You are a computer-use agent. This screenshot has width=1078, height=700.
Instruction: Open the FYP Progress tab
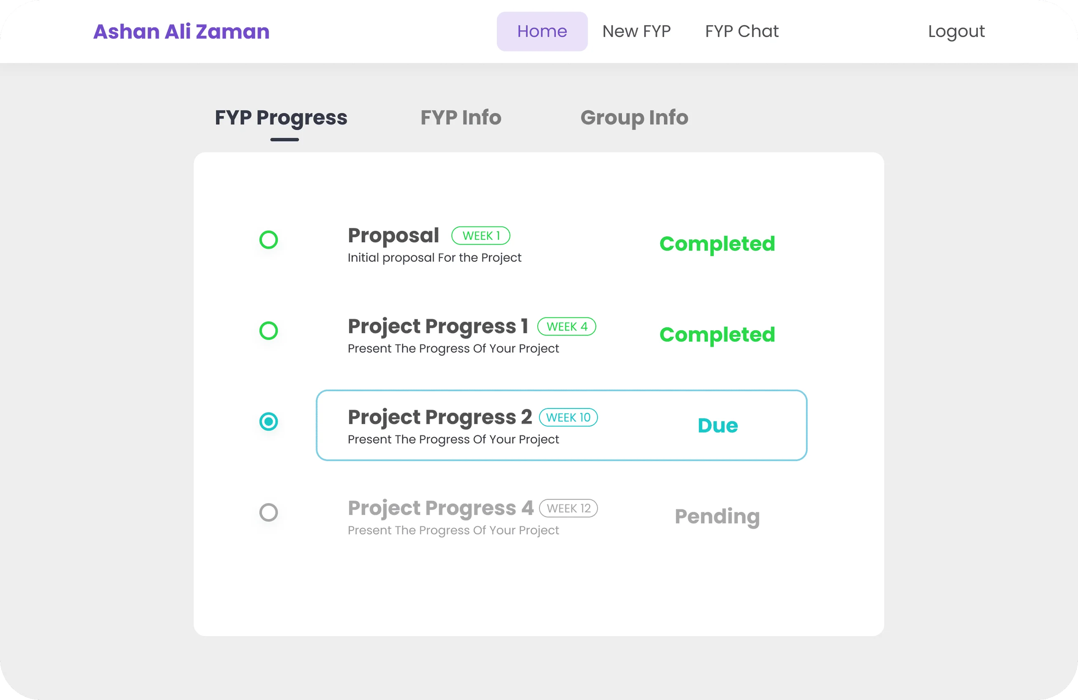(280, 117)
